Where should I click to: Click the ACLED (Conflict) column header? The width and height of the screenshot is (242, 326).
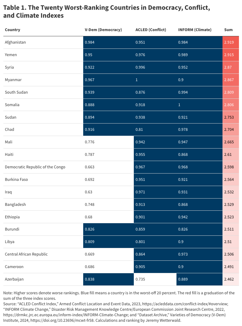click(x=151, y=30)
